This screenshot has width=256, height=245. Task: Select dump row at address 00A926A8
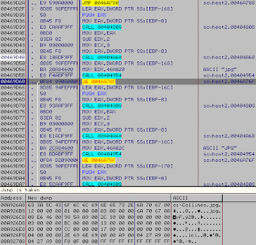(x=111, y=205)
